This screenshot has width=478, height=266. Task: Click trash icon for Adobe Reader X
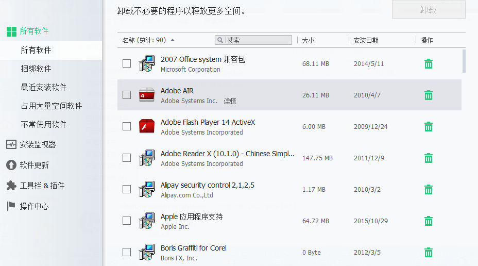(x=429, y=158)
